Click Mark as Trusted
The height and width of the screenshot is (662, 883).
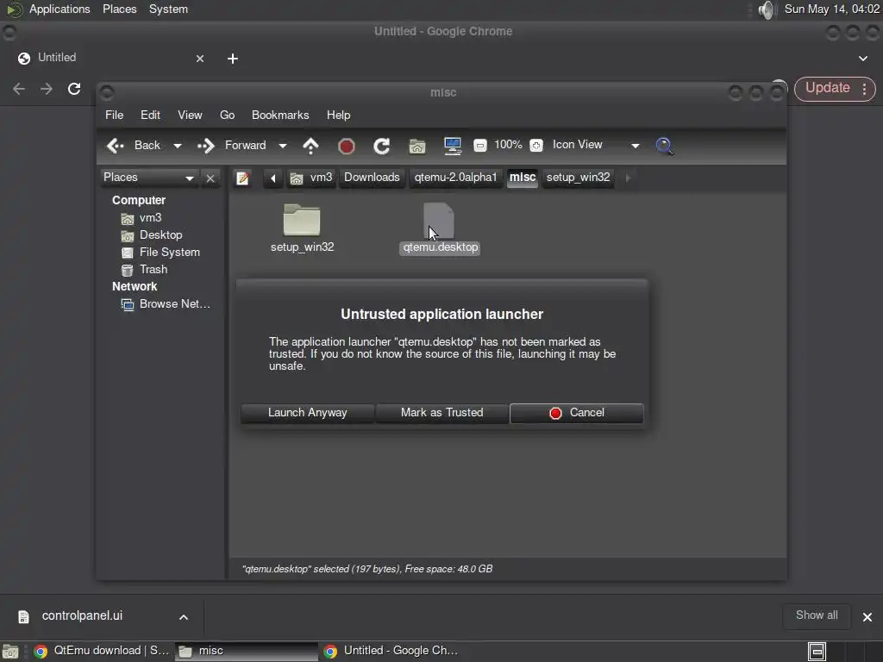[x=442, y=413]
